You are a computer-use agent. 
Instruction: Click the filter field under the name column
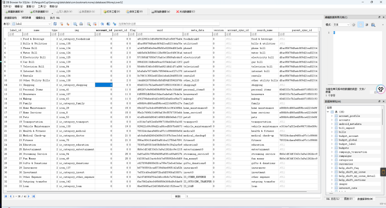(37, 34)
